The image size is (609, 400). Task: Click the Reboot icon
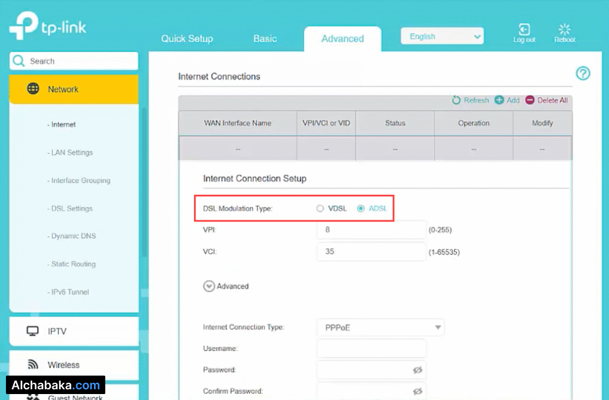(x=564, y=30)
